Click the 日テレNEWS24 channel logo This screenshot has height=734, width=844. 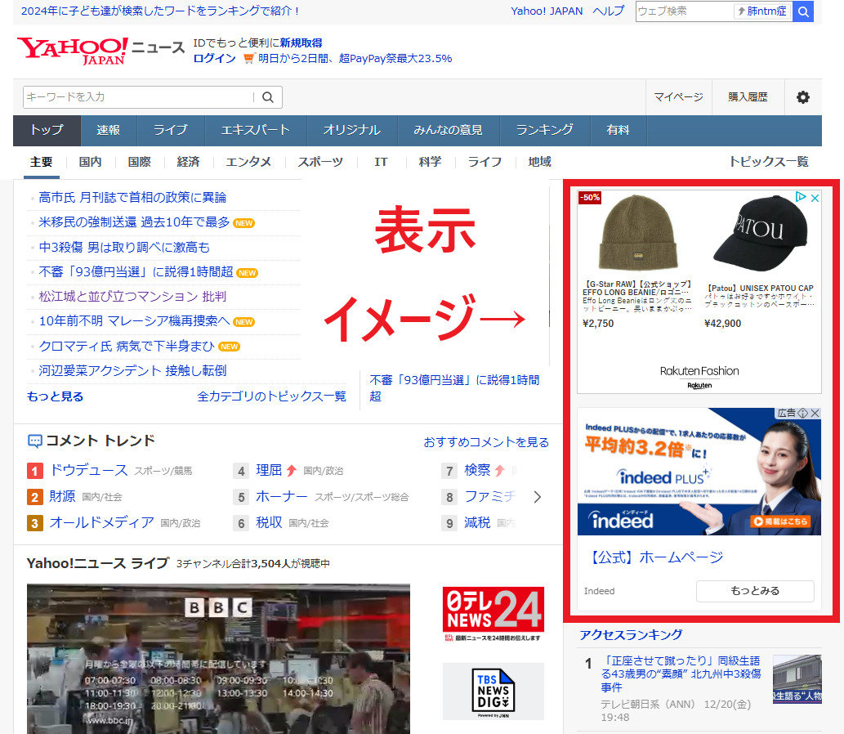point(493,615)
